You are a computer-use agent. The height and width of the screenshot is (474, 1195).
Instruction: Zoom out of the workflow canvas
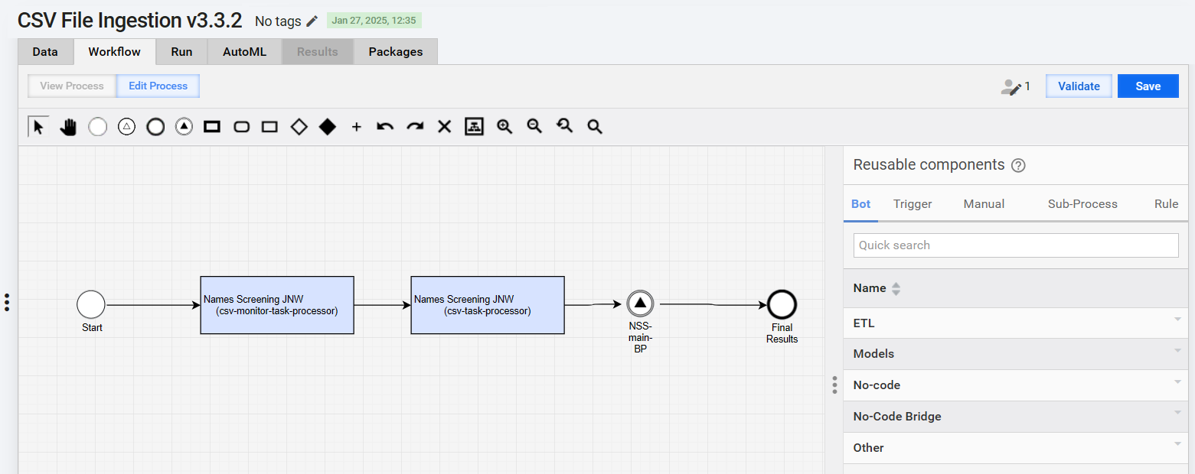tap(534, 127)
